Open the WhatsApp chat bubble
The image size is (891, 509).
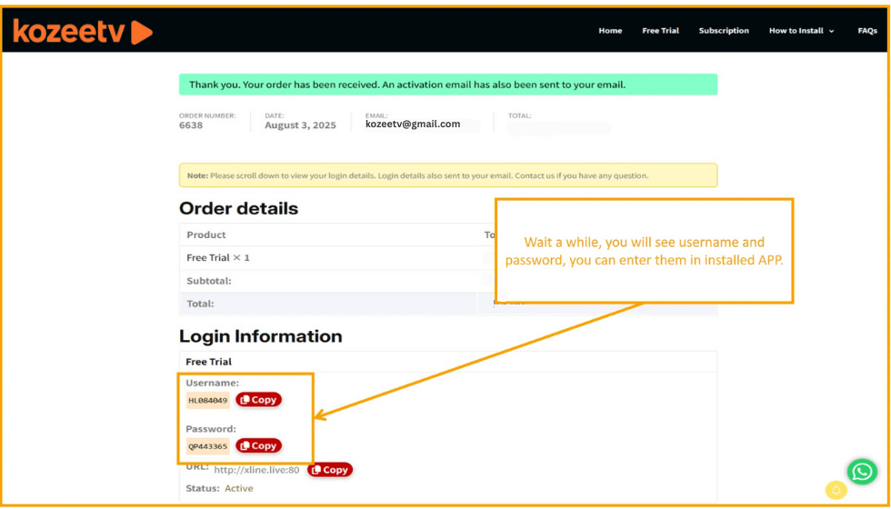862,471
